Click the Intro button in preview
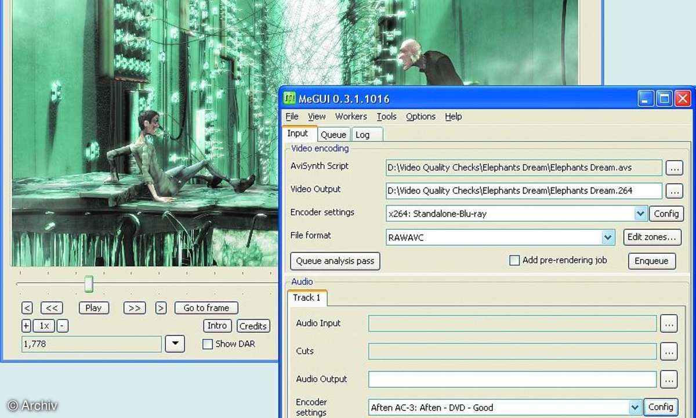This screenshot has width=696, height=418. (217, 326)
